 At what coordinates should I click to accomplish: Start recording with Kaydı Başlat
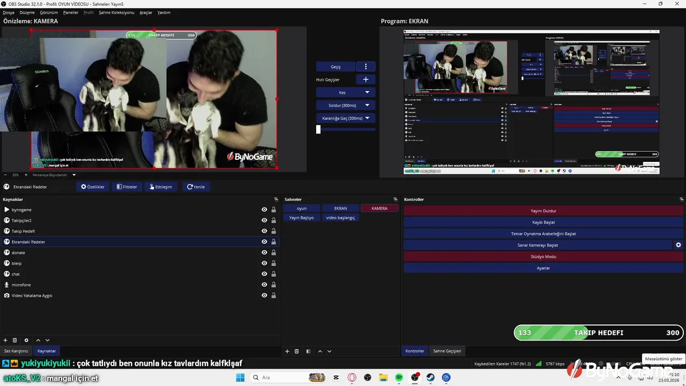point(543,222)
